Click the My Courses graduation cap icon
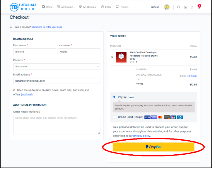This screenshot has height=169, width=212. tap(81, 7)
